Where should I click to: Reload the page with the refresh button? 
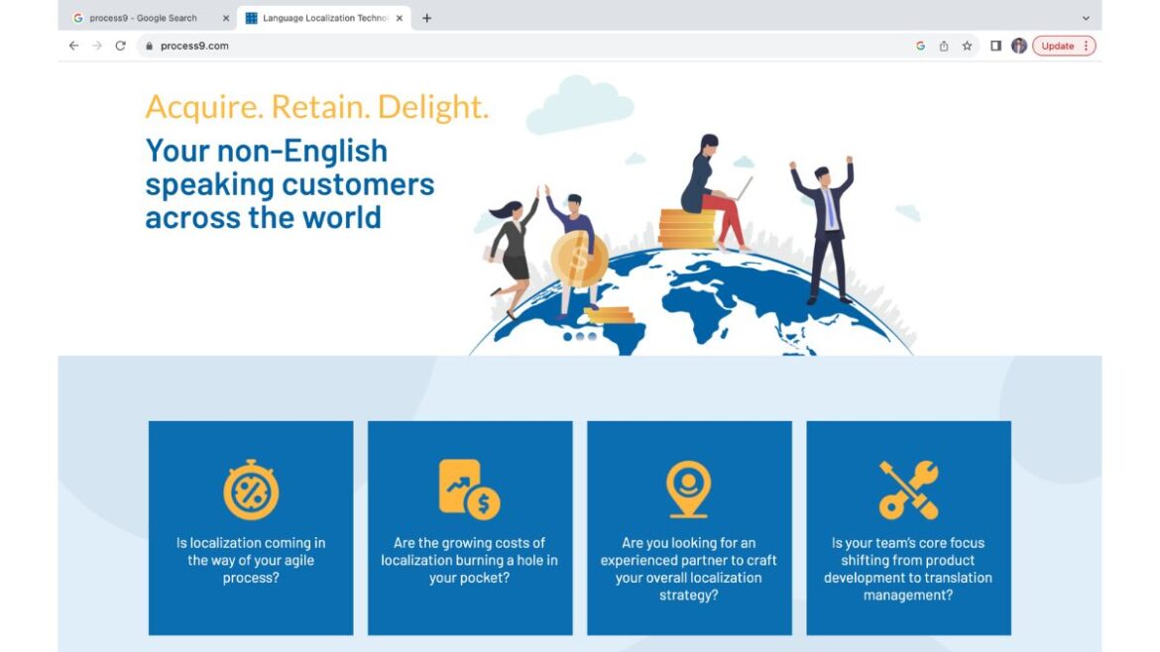click(x=120, y=46)
